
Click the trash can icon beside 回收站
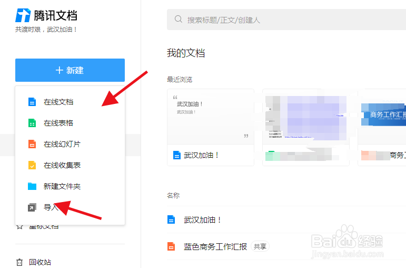click(x=19, y=262)
